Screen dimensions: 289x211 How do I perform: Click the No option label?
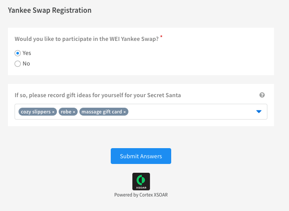[26, 64]
